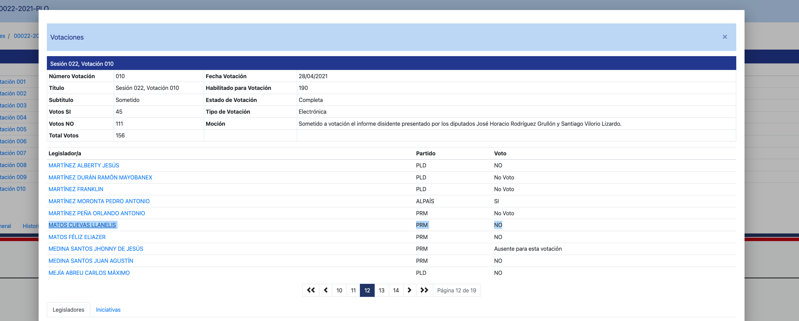Jump to last page double arrow

(424, 290)
